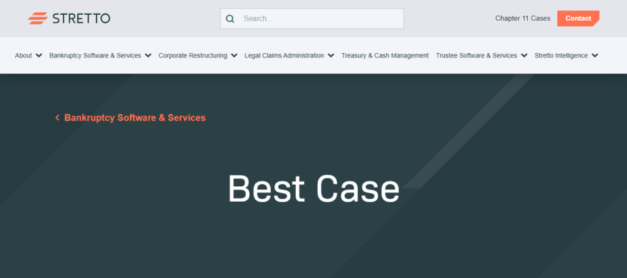Expand the chevron beside About
Screen dimensions: 627x278
click(x=39, y=56)
